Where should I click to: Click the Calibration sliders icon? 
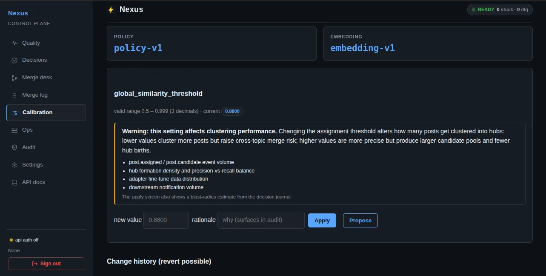pyautogui.click(x=15, y=113)
